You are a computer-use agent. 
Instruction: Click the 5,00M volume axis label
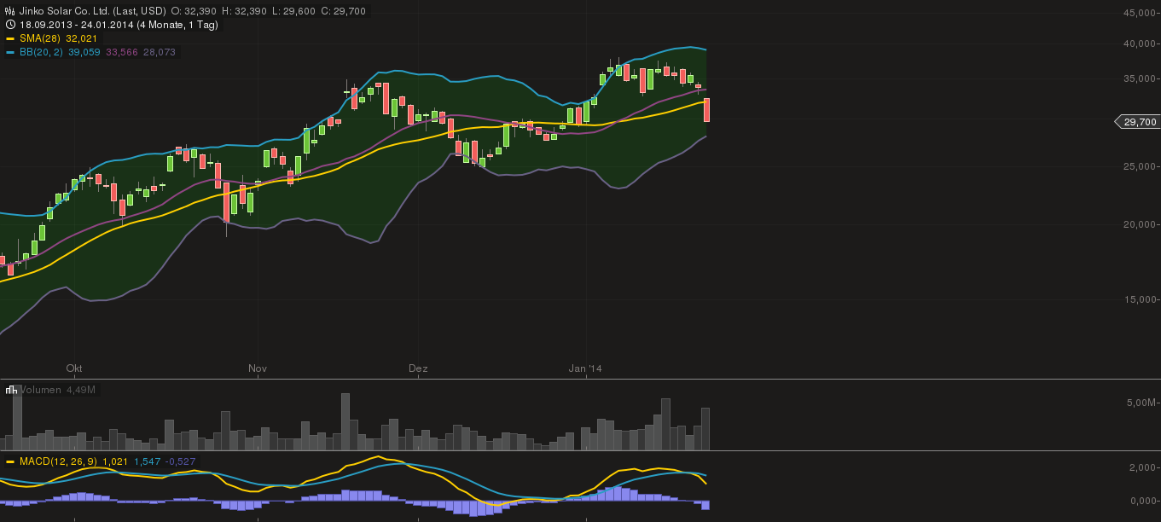[1141, 402]
